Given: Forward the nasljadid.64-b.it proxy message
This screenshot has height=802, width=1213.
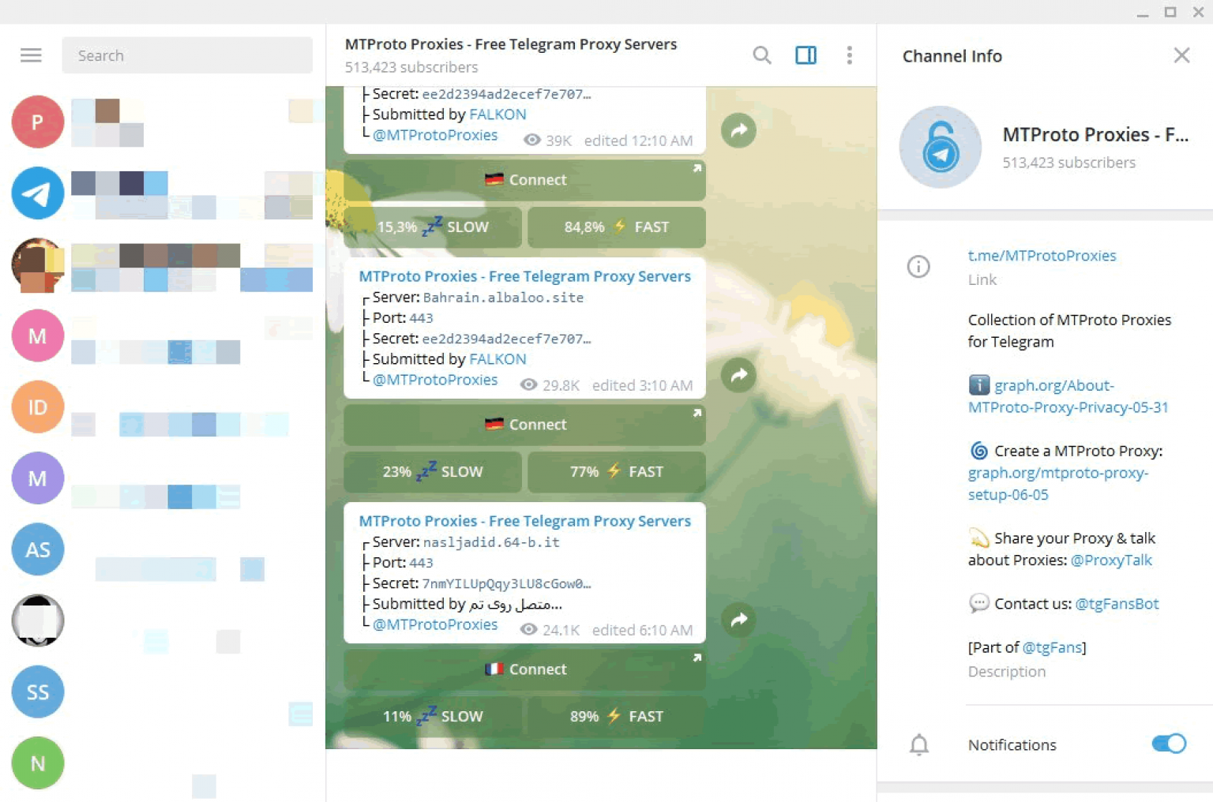Looking at the screenshot, I should click(738, 620).
